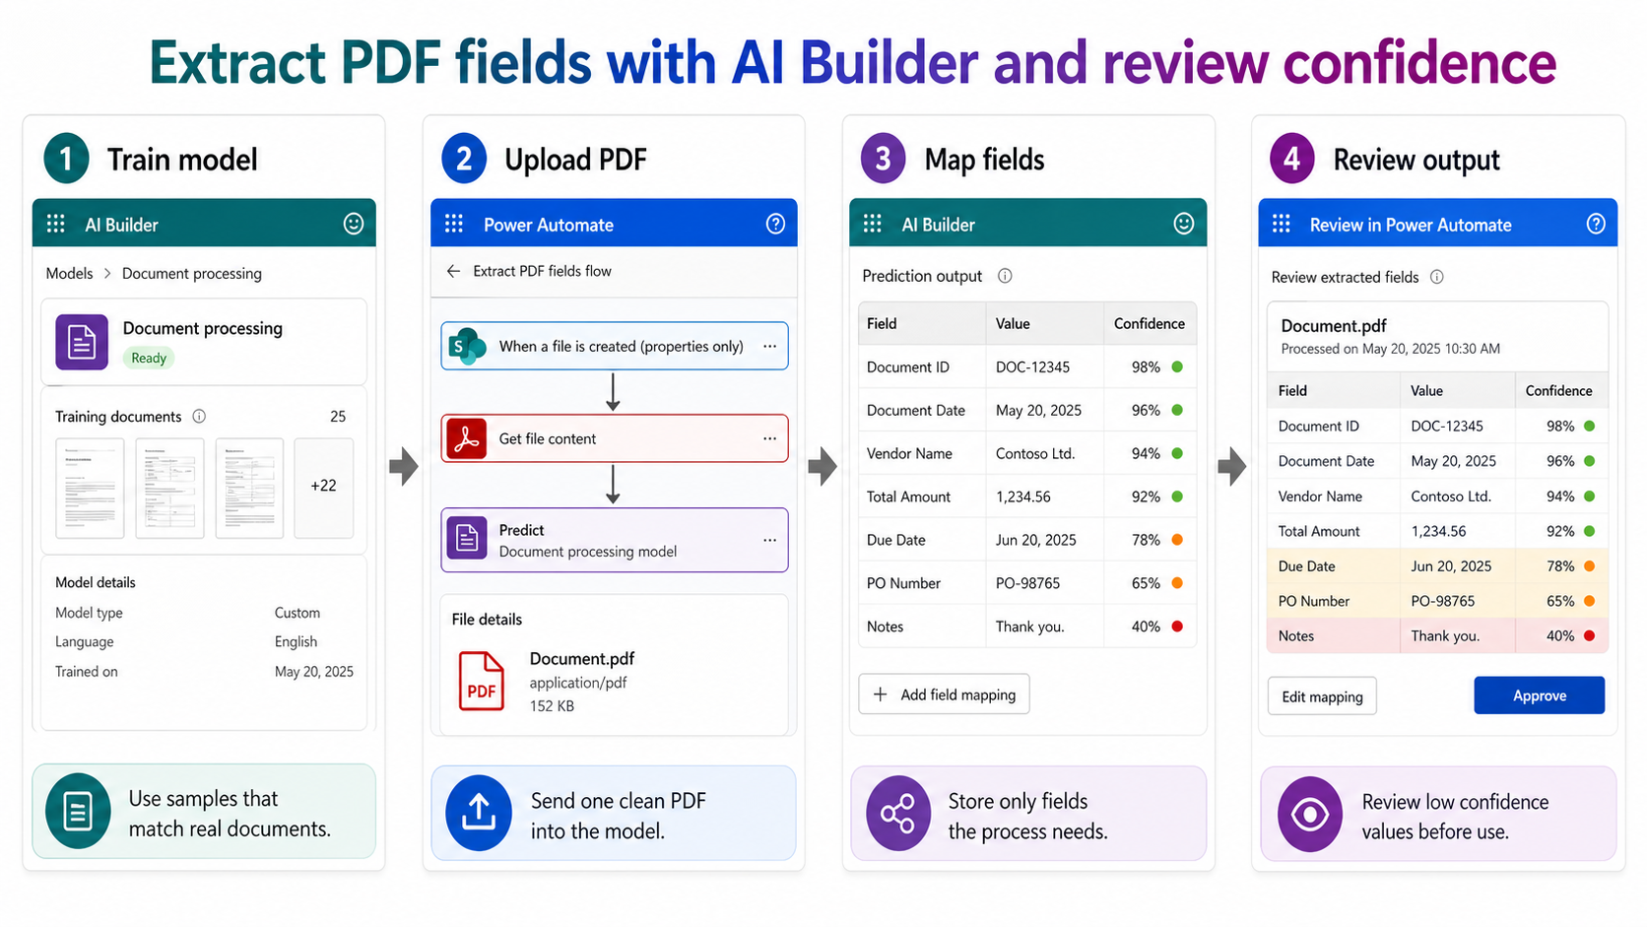This screenshot has width=1647, height=927.
Task: Click Vendor Name row in Prediction output
Action: tap(1027, 453)
